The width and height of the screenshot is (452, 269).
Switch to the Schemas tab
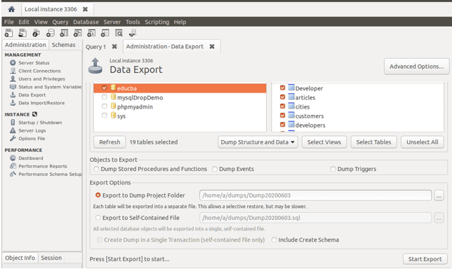pyautogui.click(x=63, y=45)
